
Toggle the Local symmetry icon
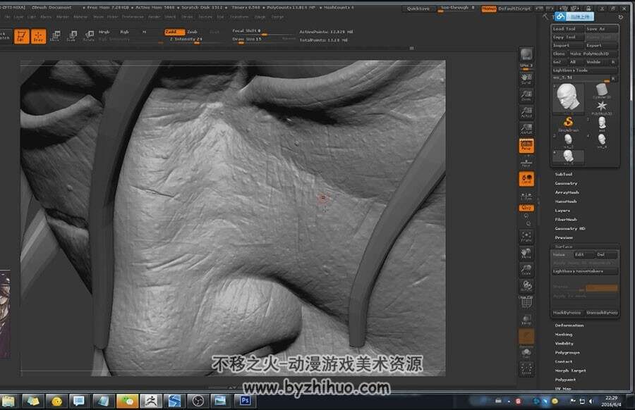tap(526, 179)
